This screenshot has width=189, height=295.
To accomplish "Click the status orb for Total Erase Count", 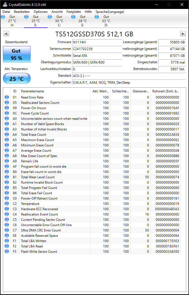I will [x=7, y=135].
